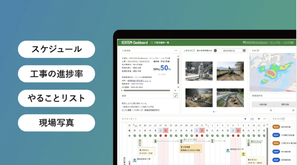297x165 pixels.
Task: Click the KENTEM-Dashboard logo title
Action: (x=134, y=43)
